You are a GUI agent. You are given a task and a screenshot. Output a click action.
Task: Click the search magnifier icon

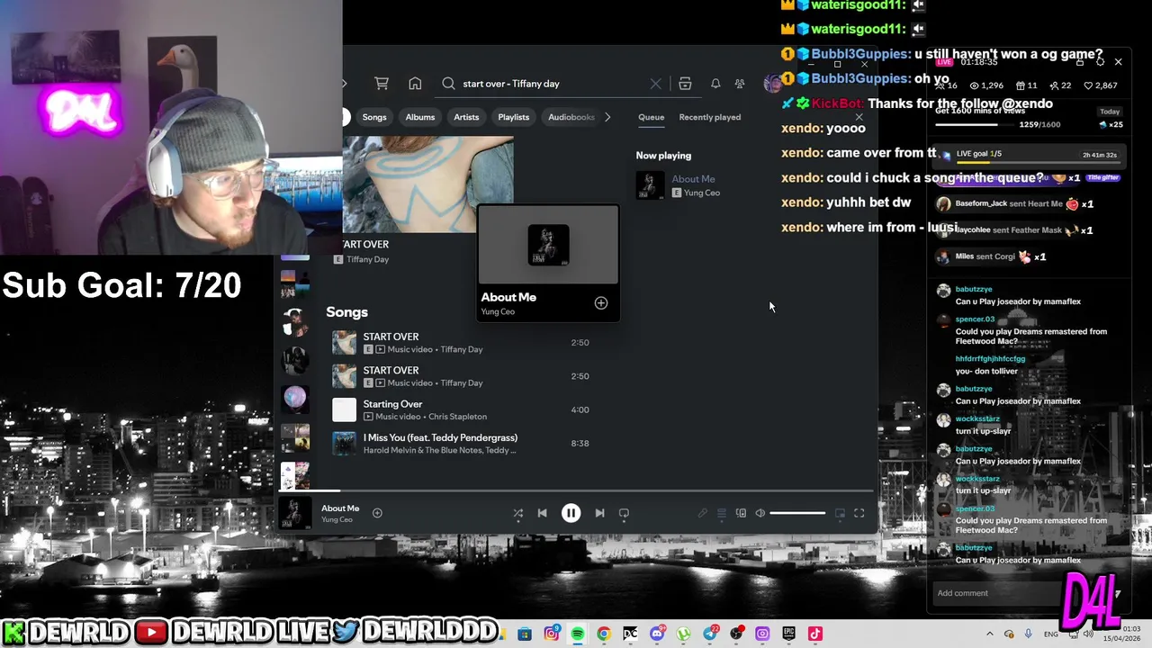448,84
